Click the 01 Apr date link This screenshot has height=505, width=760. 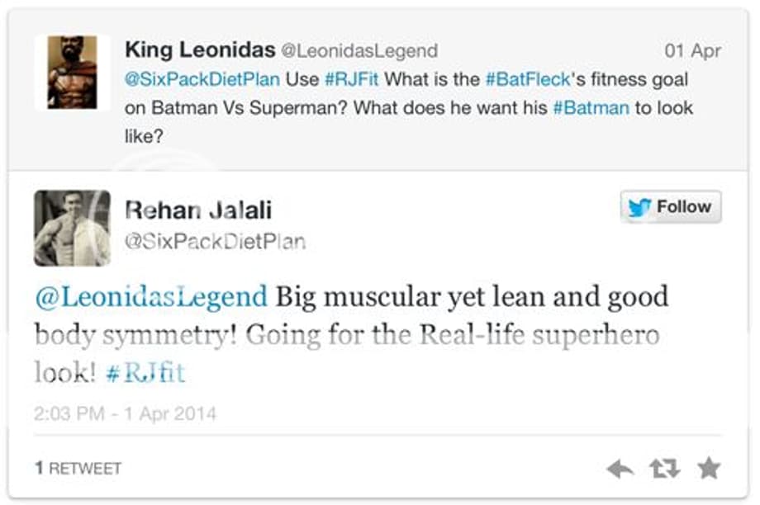point(692,51)
